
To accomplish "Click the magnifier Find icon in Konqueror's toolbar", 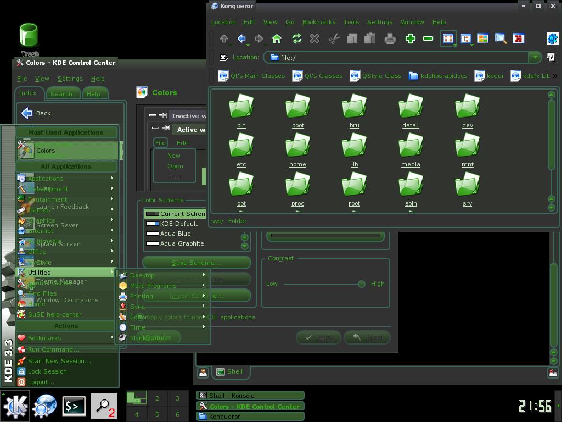I will point(501,38).
